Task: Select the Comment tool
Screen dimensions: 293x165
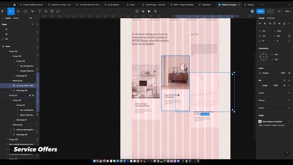Action: (58, 11)
